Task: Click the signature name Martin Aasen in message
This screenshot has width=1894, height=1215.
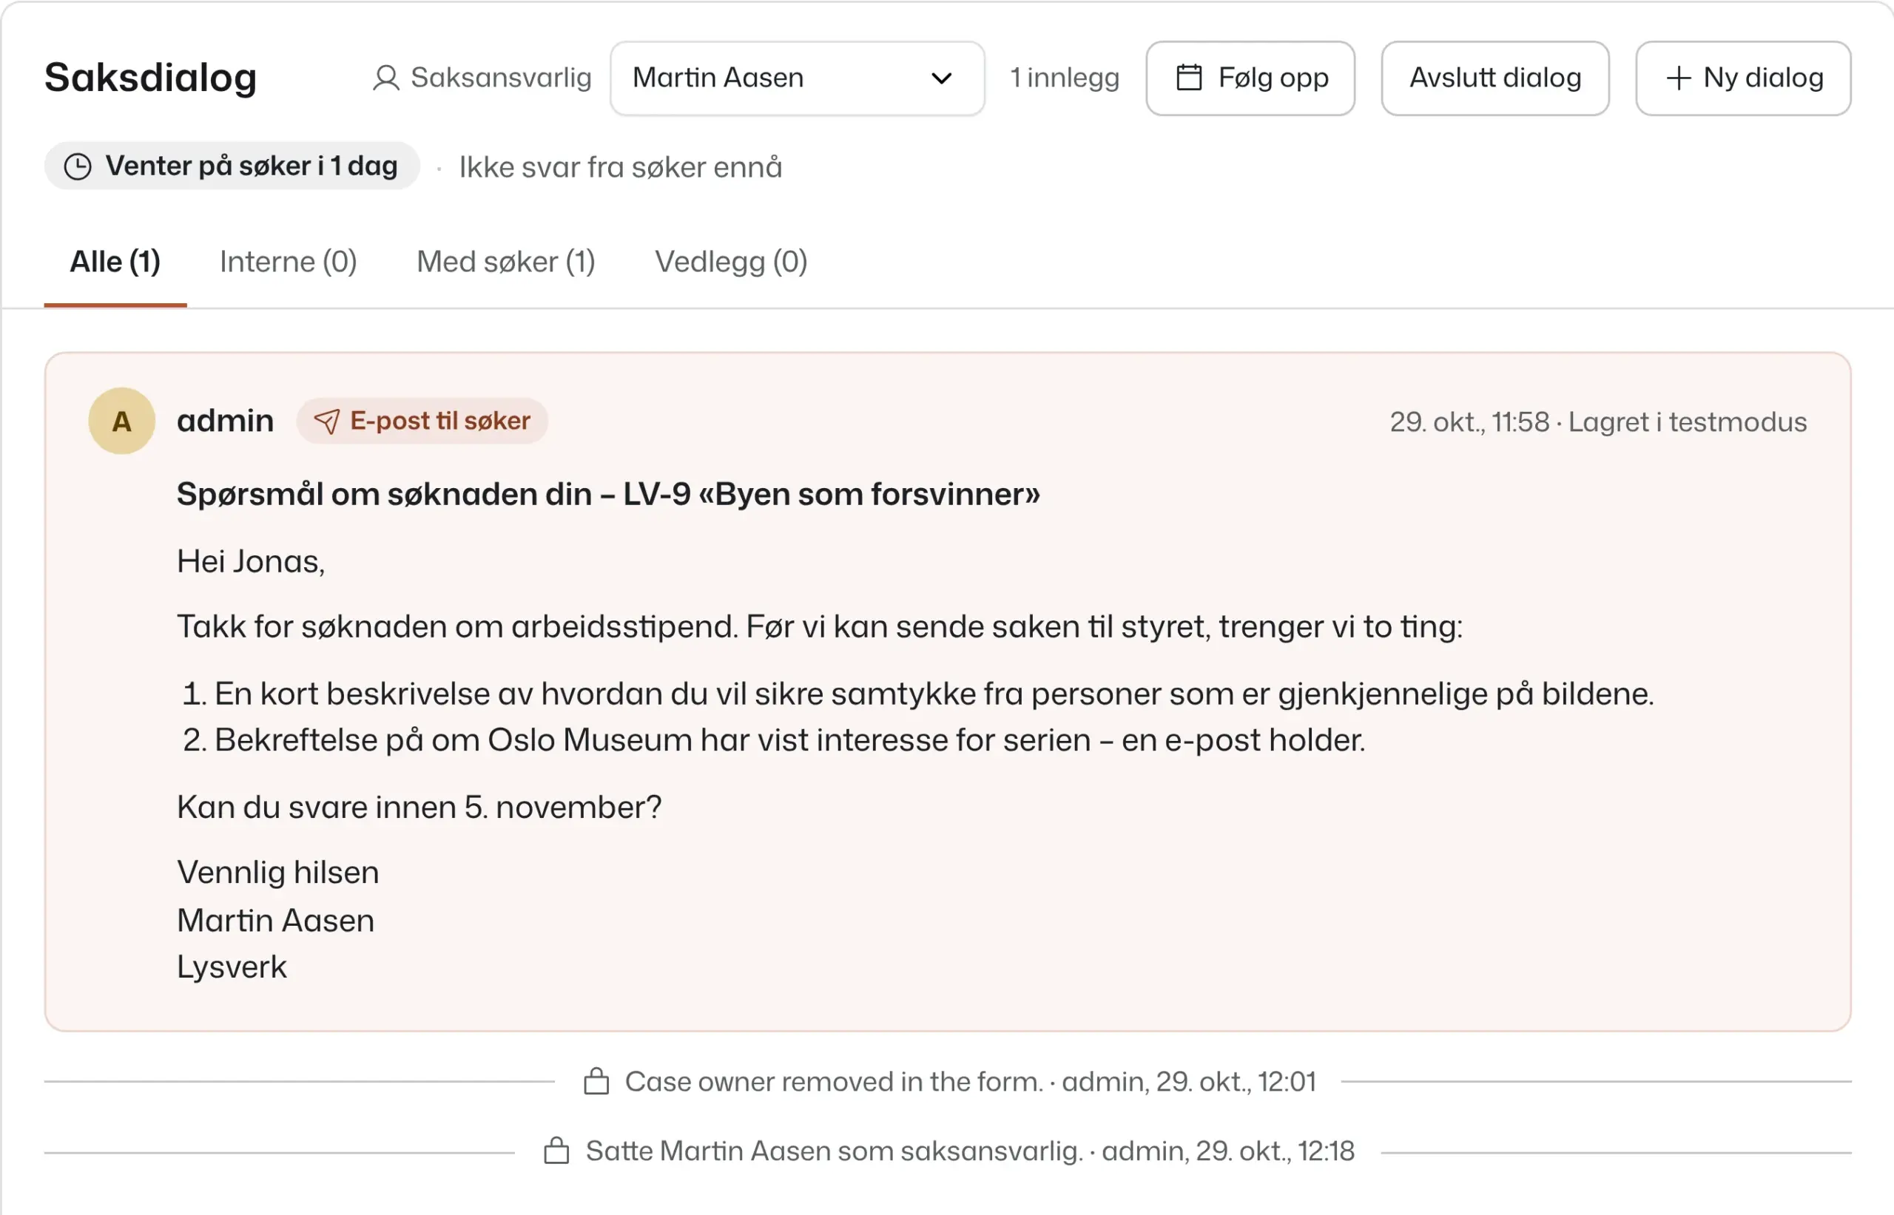Action: click(x=275, y=921)
